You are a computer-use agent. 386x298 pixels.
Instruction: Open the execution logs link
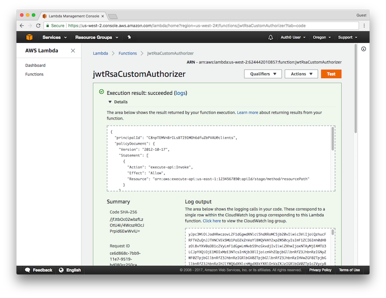coord(181,93)
